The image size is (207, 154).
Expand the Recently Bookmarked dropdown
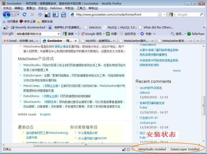(x=46, y=27)
